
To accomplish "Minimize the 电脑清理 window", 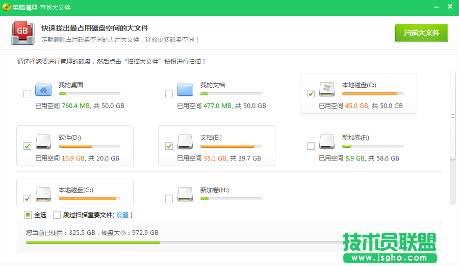I will click(436, 8).
